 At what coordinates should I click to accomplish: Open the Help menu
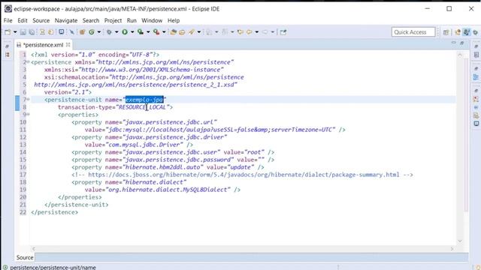(174, 20)
